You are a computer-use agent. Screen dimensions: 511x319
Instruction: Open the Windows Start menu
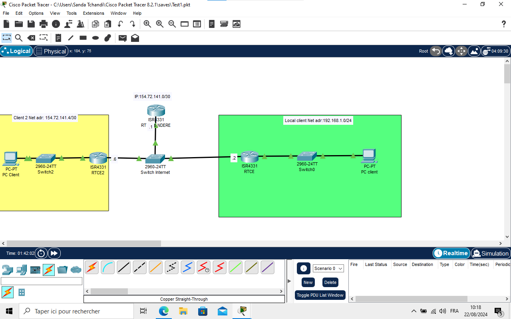(x=9, y=311)
